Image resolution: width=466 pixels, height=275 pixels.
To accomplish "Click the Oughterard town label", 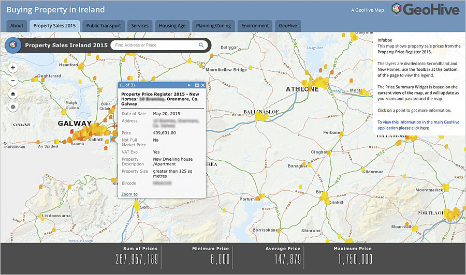I will (x=49, y=76).
